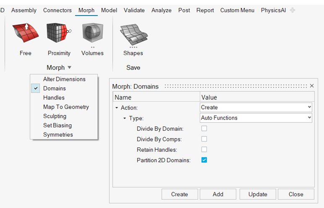
Task: Select Alter Dimensions menu entry
Action: (x=64, y=79)
